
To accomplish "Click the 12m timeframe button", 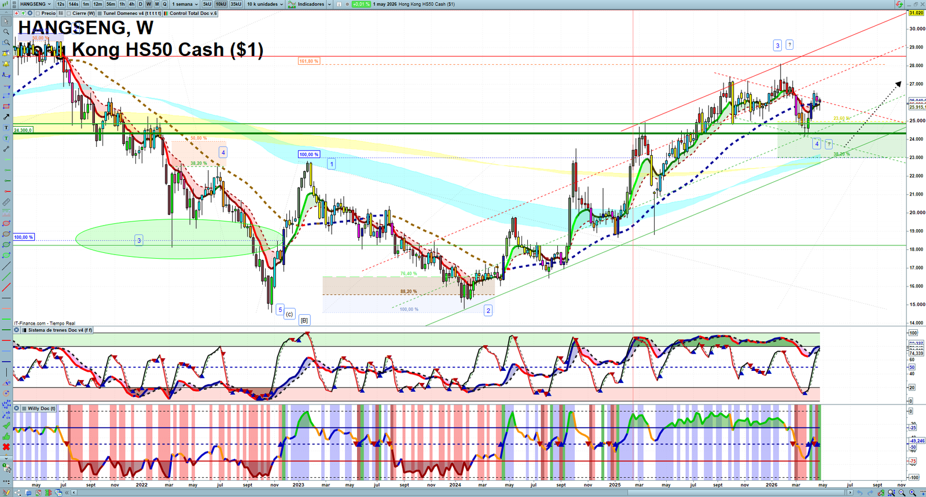I will coord(97,4).
